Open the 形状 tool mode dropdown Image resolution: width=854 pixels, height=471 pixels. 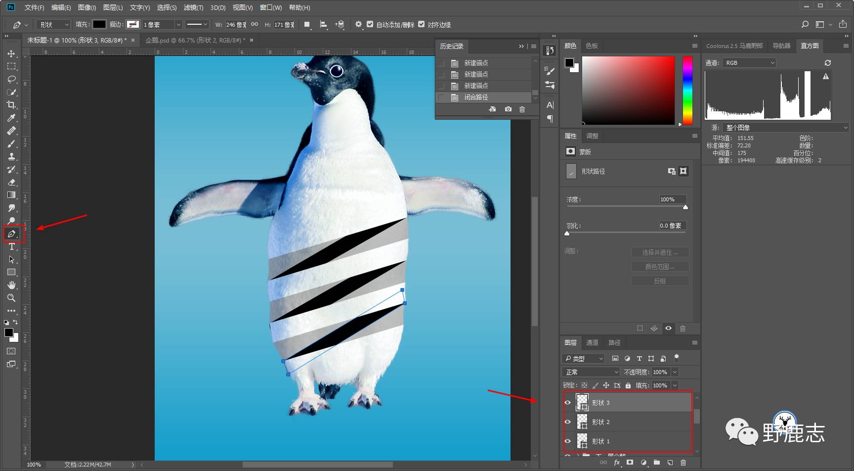pos(54,25)
